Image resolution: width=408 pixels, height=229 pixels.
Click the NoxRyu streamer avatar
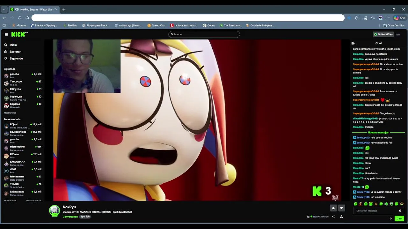click(x=55, y=211)
